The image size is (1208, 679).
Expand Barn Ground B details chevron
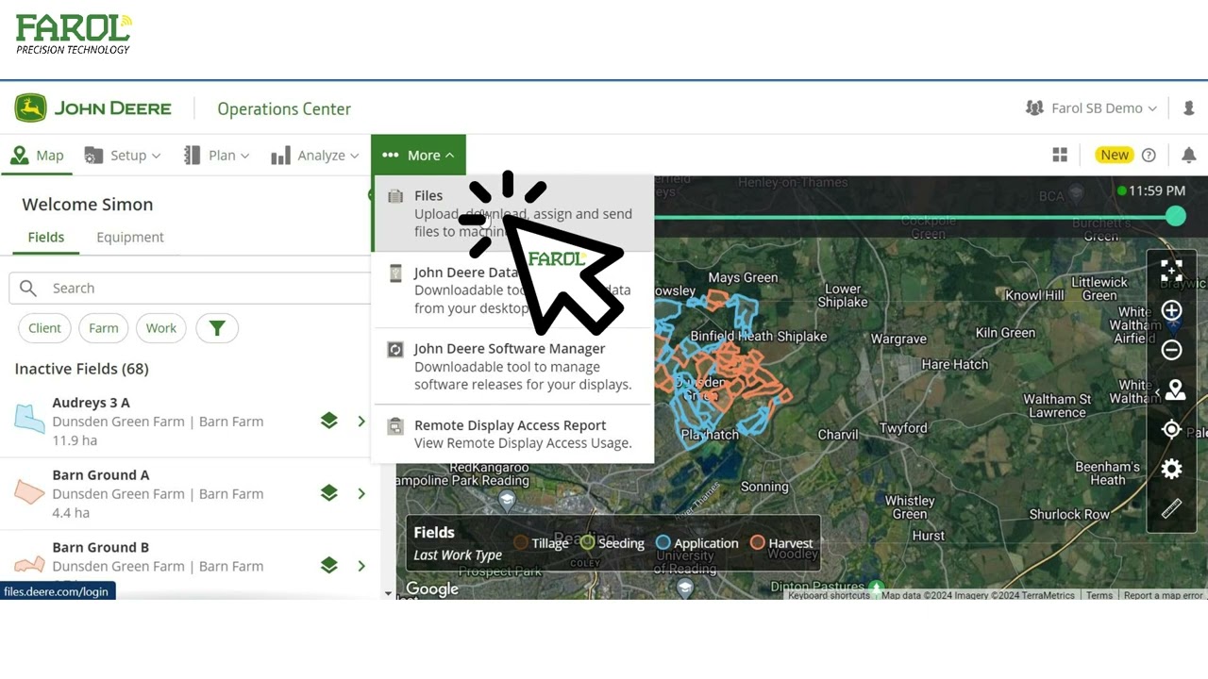pyautogui.click(x=361, y=566)
